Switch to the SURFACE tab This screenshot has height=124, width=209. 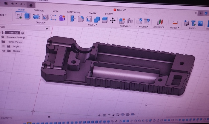click(39, 10)
